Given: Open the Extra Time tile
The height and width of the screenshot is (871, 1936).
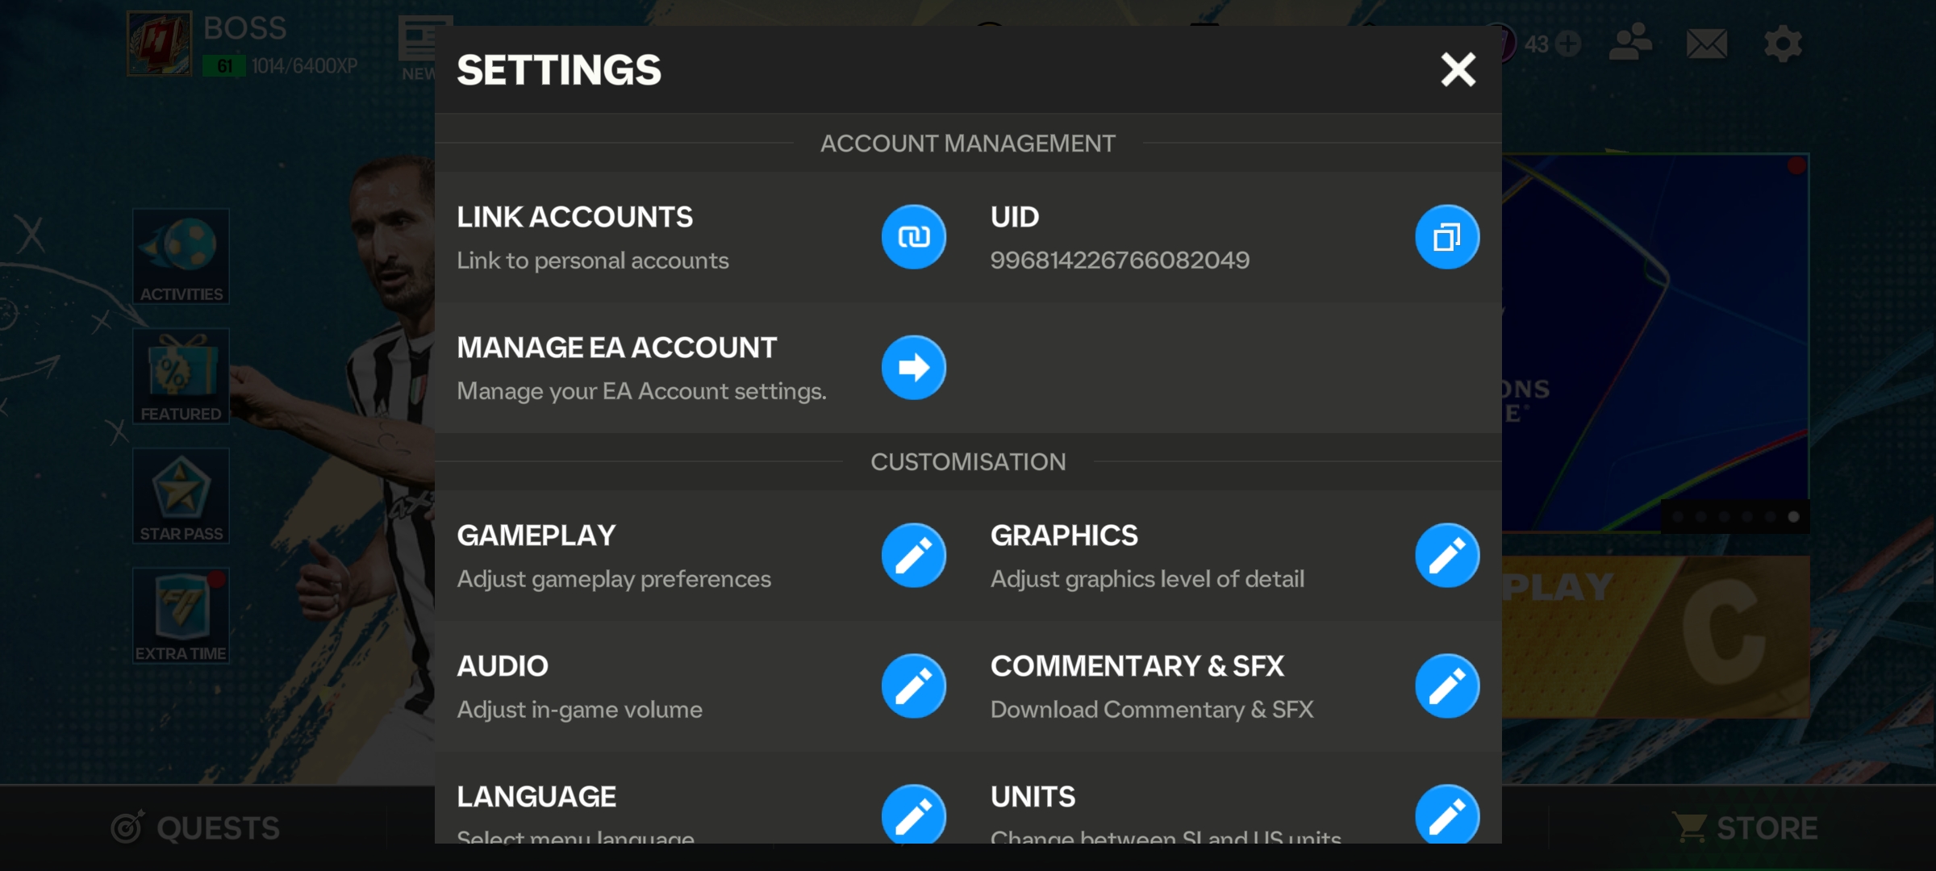Looking at the screenshot, I should 181,616.
